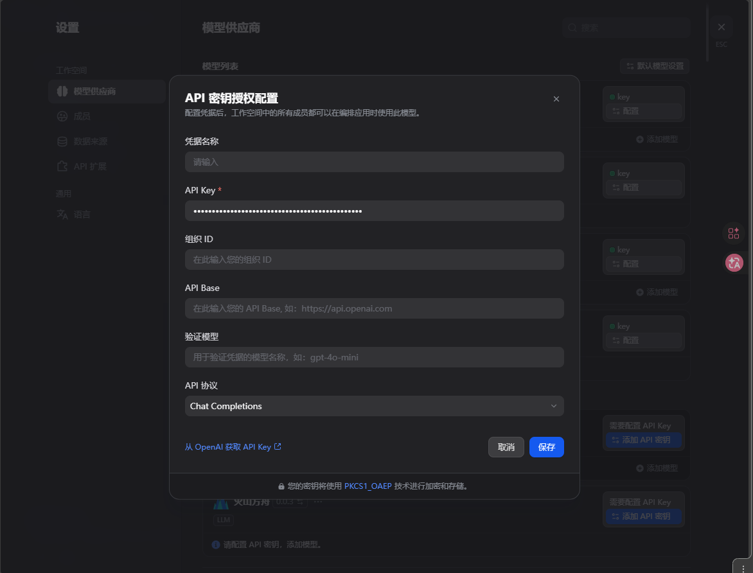
Task: Click the Language translate icon in sidebar
Action: (x=62, y=215)
